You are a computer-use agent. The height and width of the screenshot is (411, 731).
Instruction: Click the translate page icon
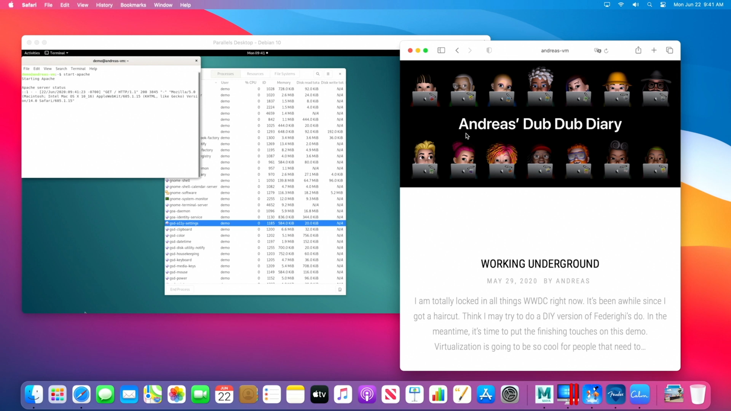[x=597, y=51]
